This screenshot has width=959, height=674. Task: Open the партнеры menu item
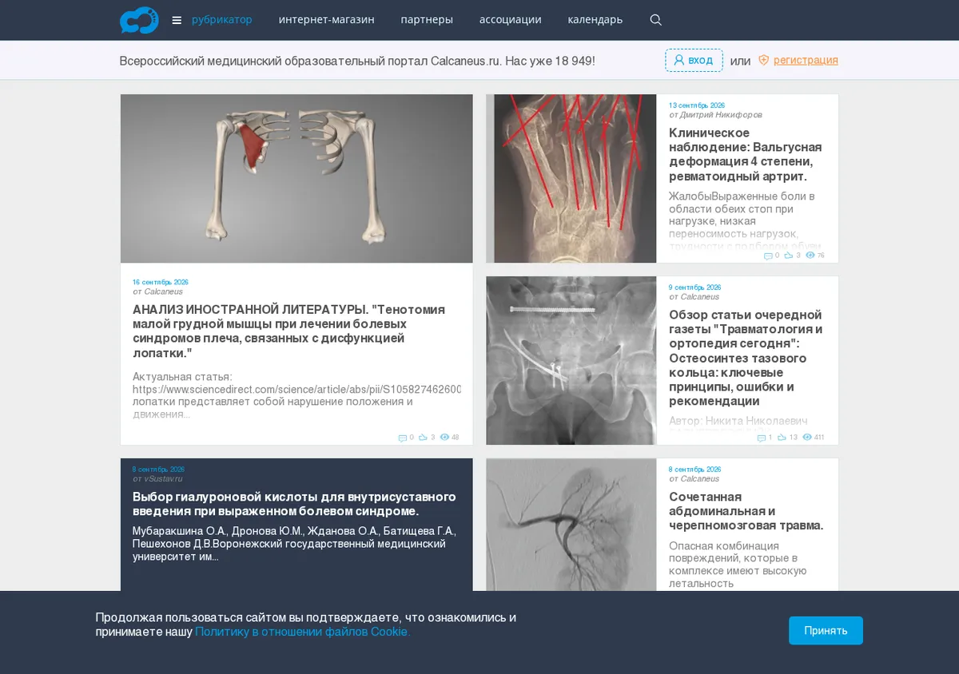(x=427, y=20)
